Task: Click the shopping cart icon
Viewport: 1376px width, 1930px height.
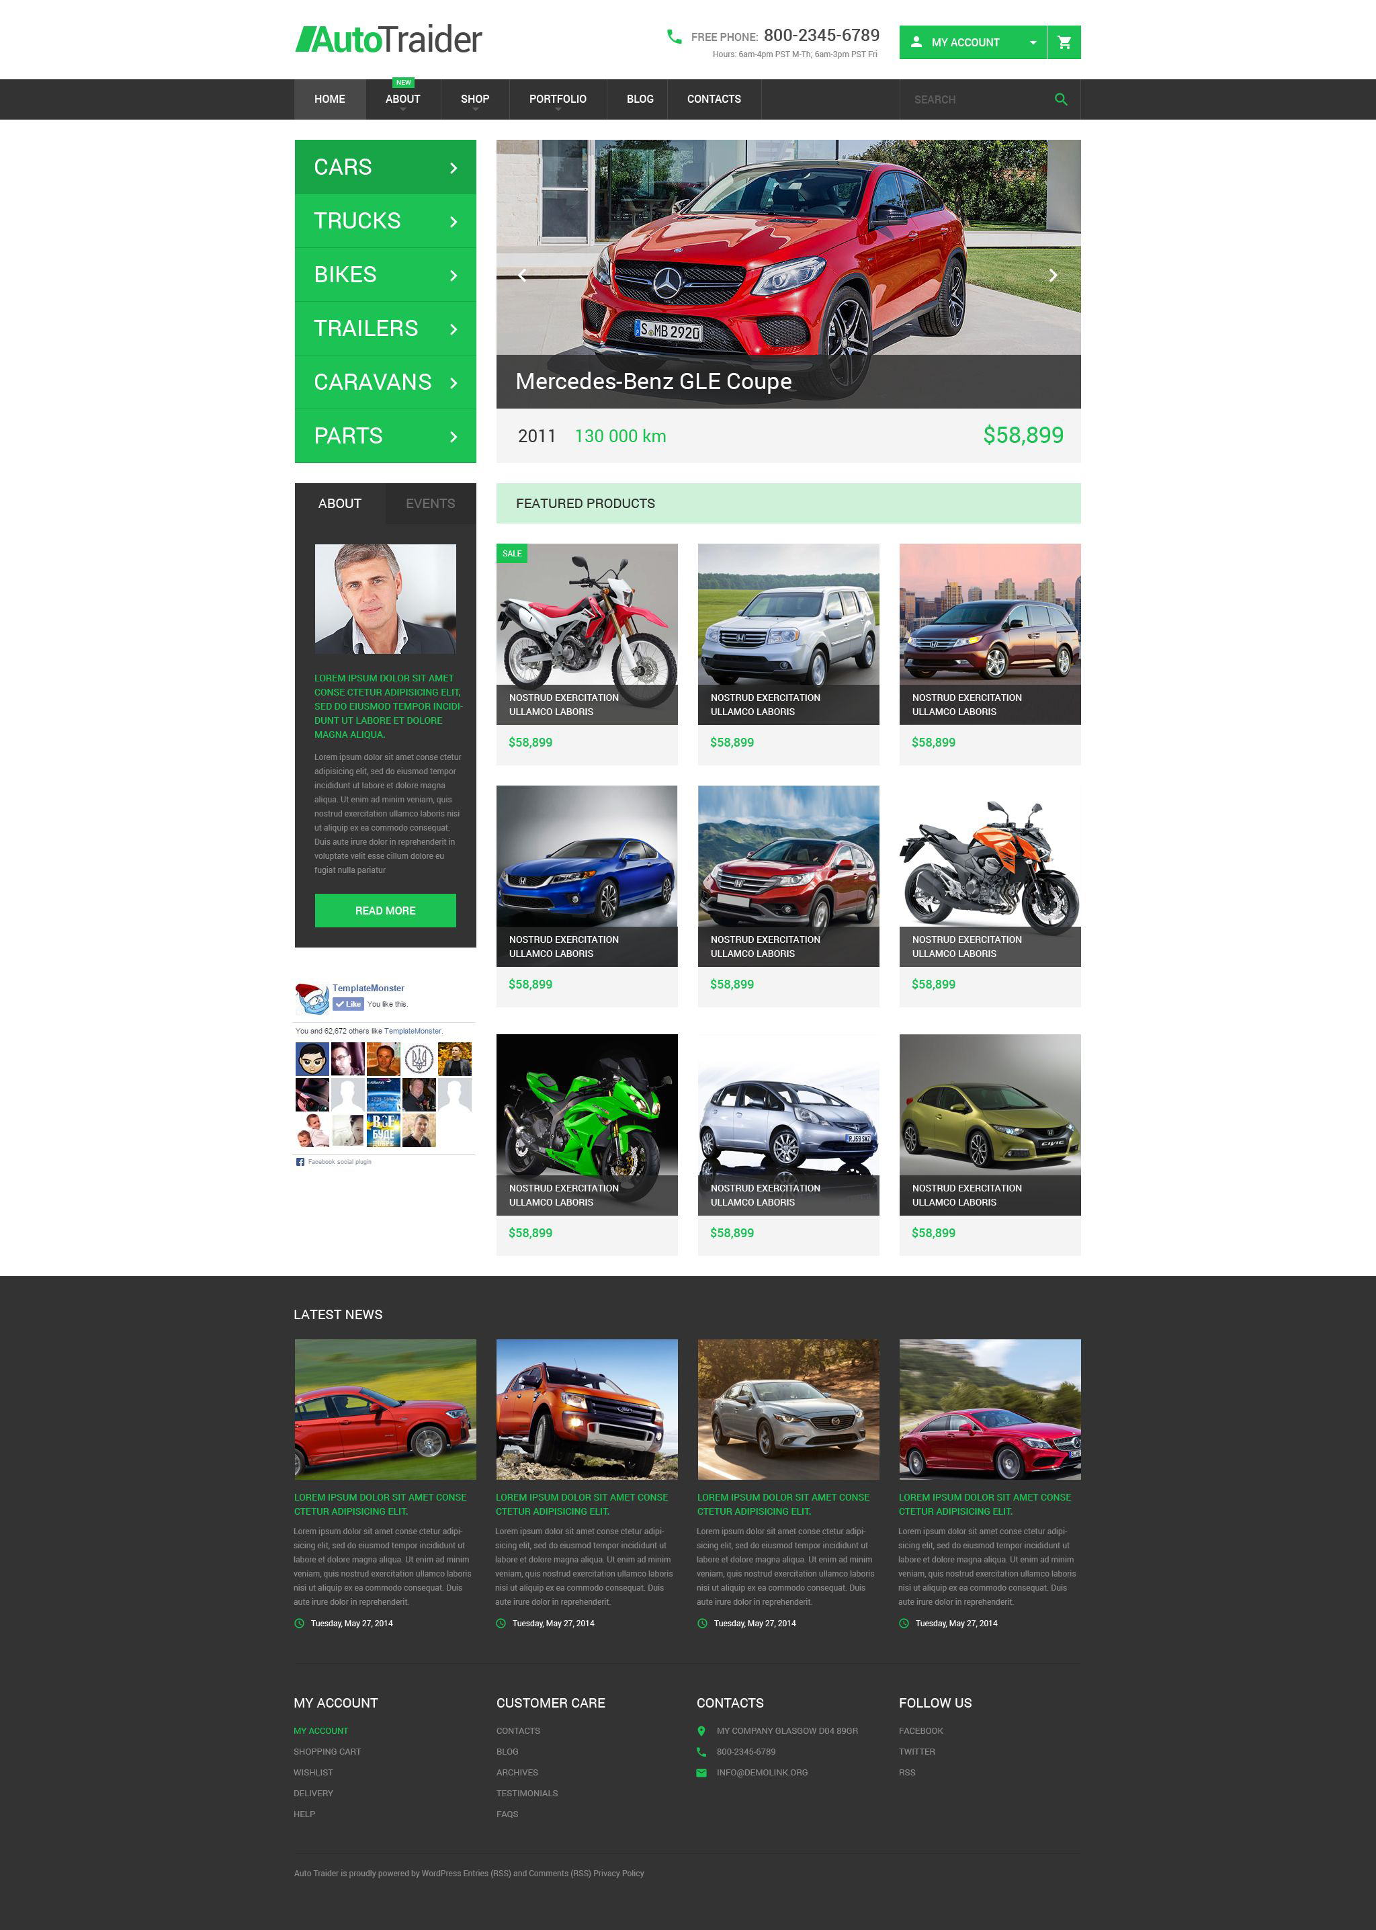Action: point(1064,42)
